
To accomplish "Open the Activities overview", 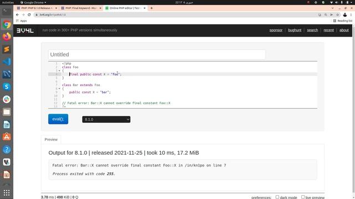I will (x=8, y=2).
